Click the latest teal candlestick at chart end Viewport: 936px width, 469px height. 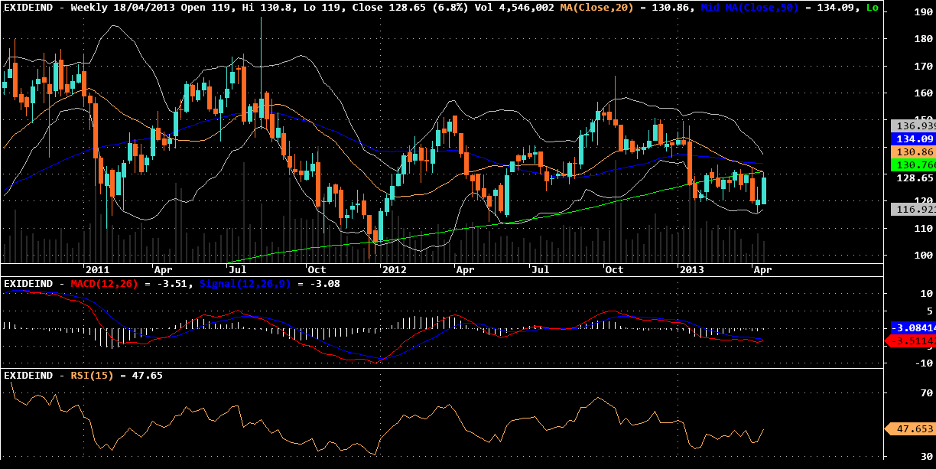[x=764, y=190]
